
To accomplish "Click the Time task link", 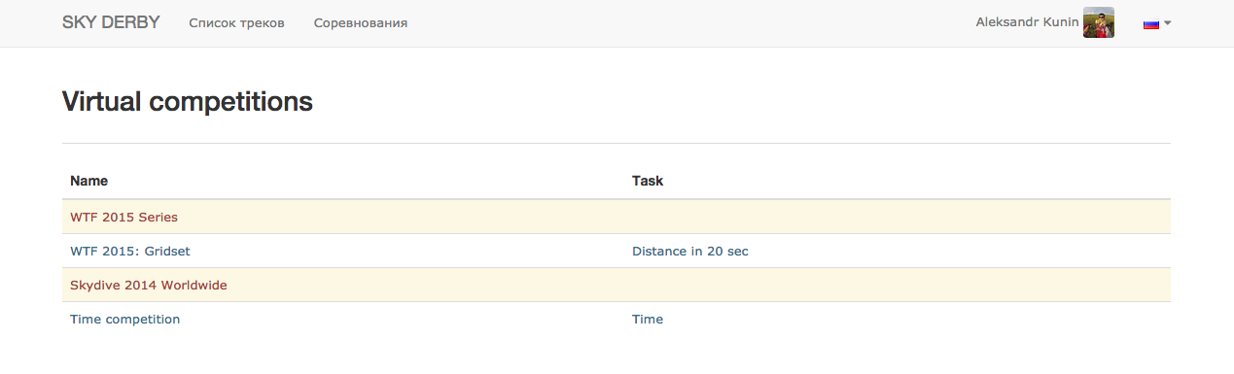I will (648, 319).
